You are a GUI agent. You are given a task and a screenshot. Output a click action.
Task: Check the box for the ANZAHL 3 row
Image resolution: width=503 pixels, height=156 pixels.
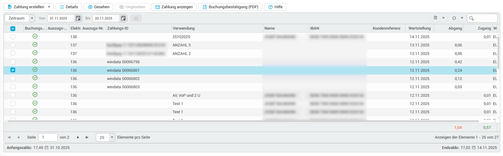tap(13, 45)
